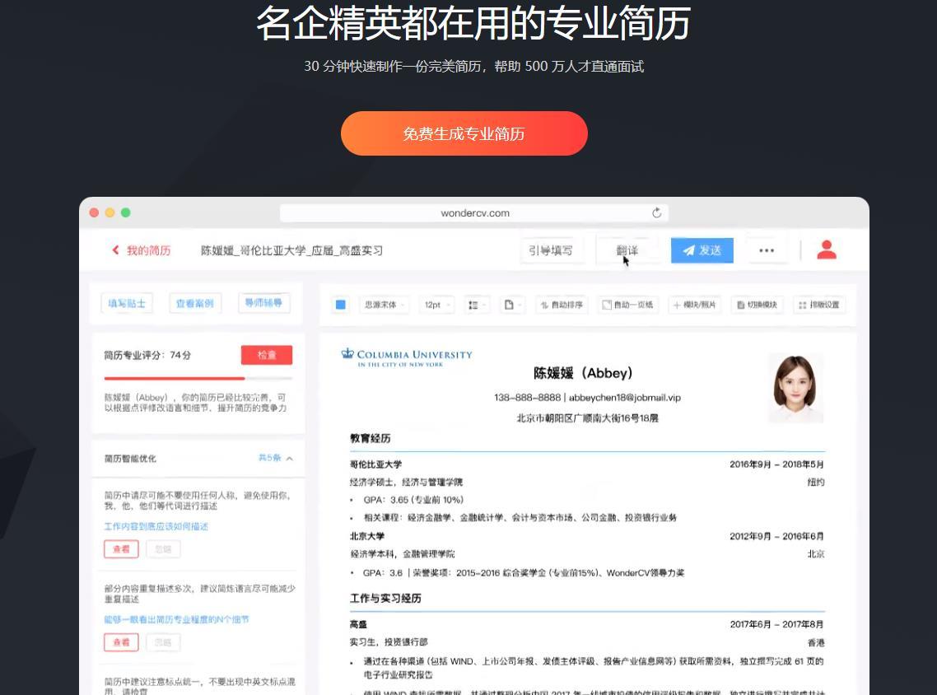Image resolution: width=937 pixels, height=695 pixels.
Task: Click the resume title 陈媛媛_哥伦比亚大学_应届_高盛实习
Action: click(x=291, y=250)
